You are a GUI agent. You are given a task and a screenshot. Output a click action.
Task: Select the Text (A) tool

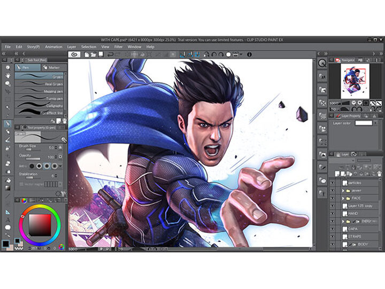8,220
